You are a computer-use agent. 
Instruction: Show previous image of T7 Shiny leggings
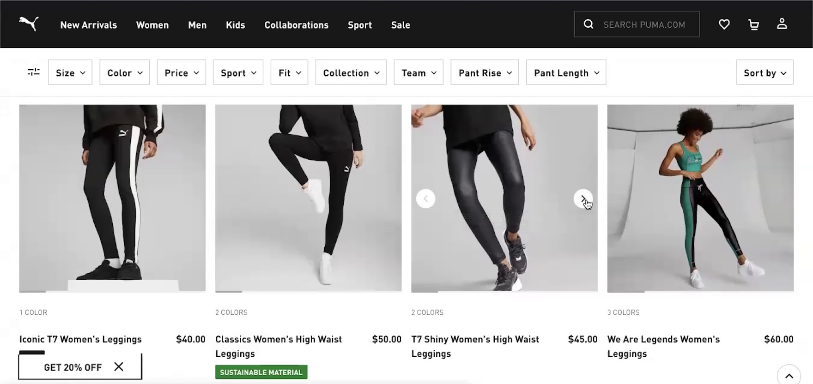pos(425,198)
